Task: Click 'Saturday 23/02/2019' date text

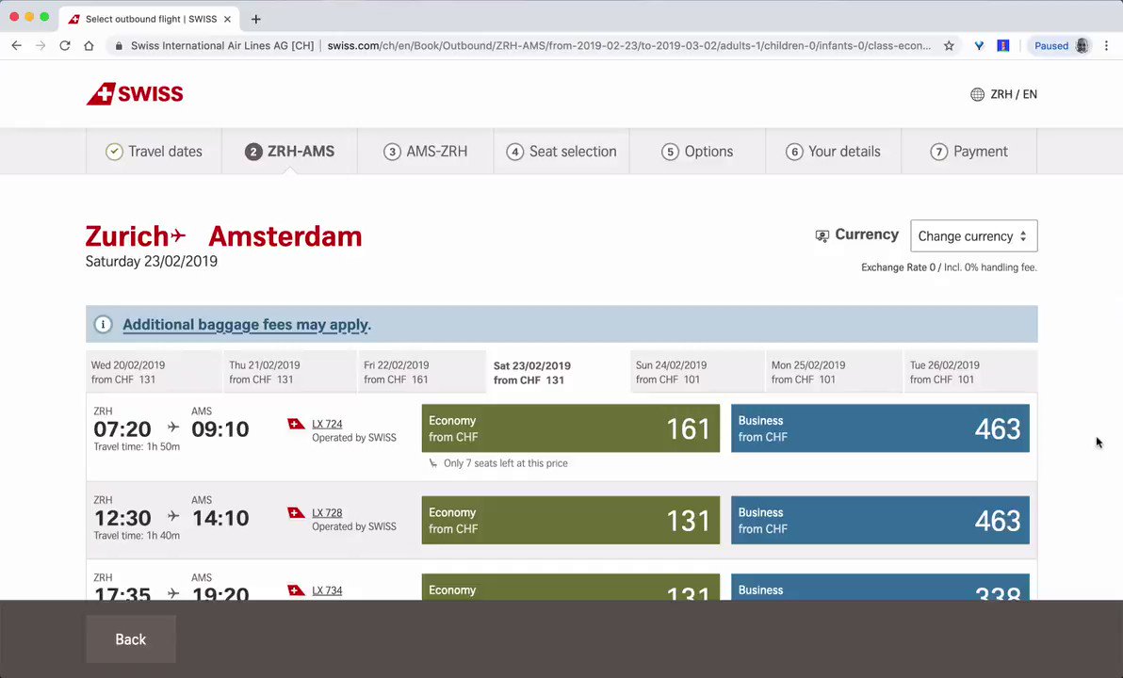Action: 151,262
